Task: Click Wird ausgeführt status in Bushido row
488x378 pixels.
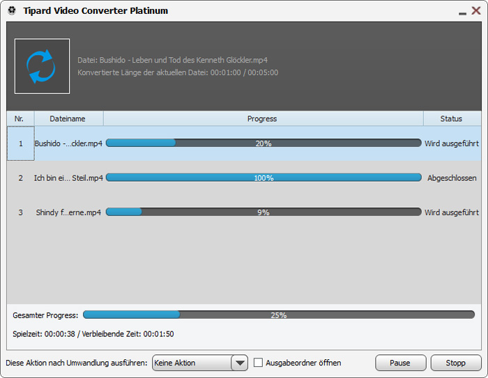Action: pyautogui.click(x=452, y=143)
